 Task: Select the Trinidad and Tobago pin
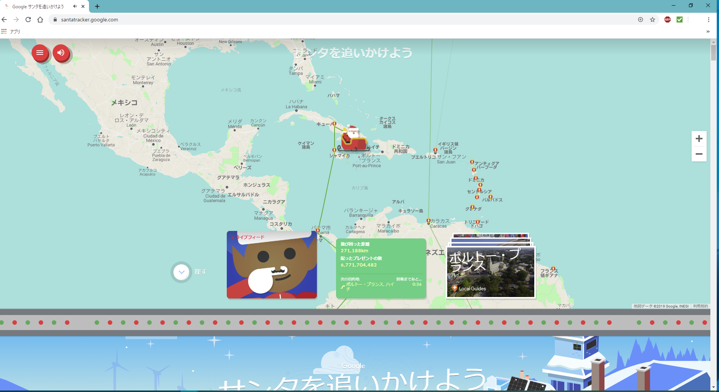(478, 222)
